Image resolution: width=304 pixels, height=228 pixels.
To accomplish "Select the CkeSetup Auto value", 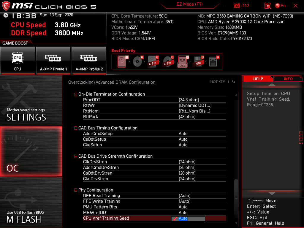I will (183, 145).
